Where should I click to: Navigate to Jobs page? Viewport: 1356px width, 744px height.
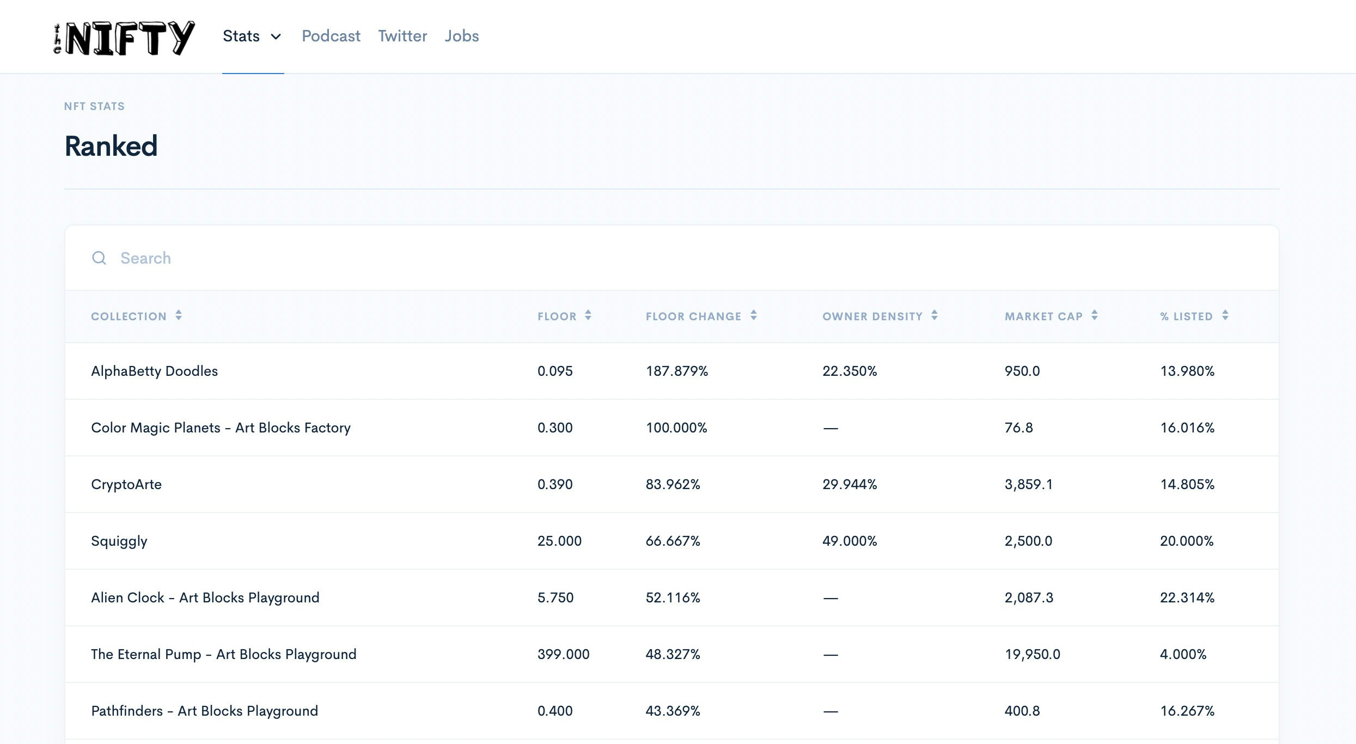point(461,36)
